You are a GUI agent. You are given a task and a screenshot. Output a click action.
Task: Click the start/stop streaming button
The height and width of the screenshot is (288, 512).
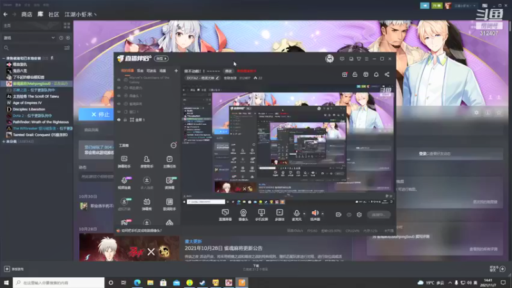pos(378,214)
